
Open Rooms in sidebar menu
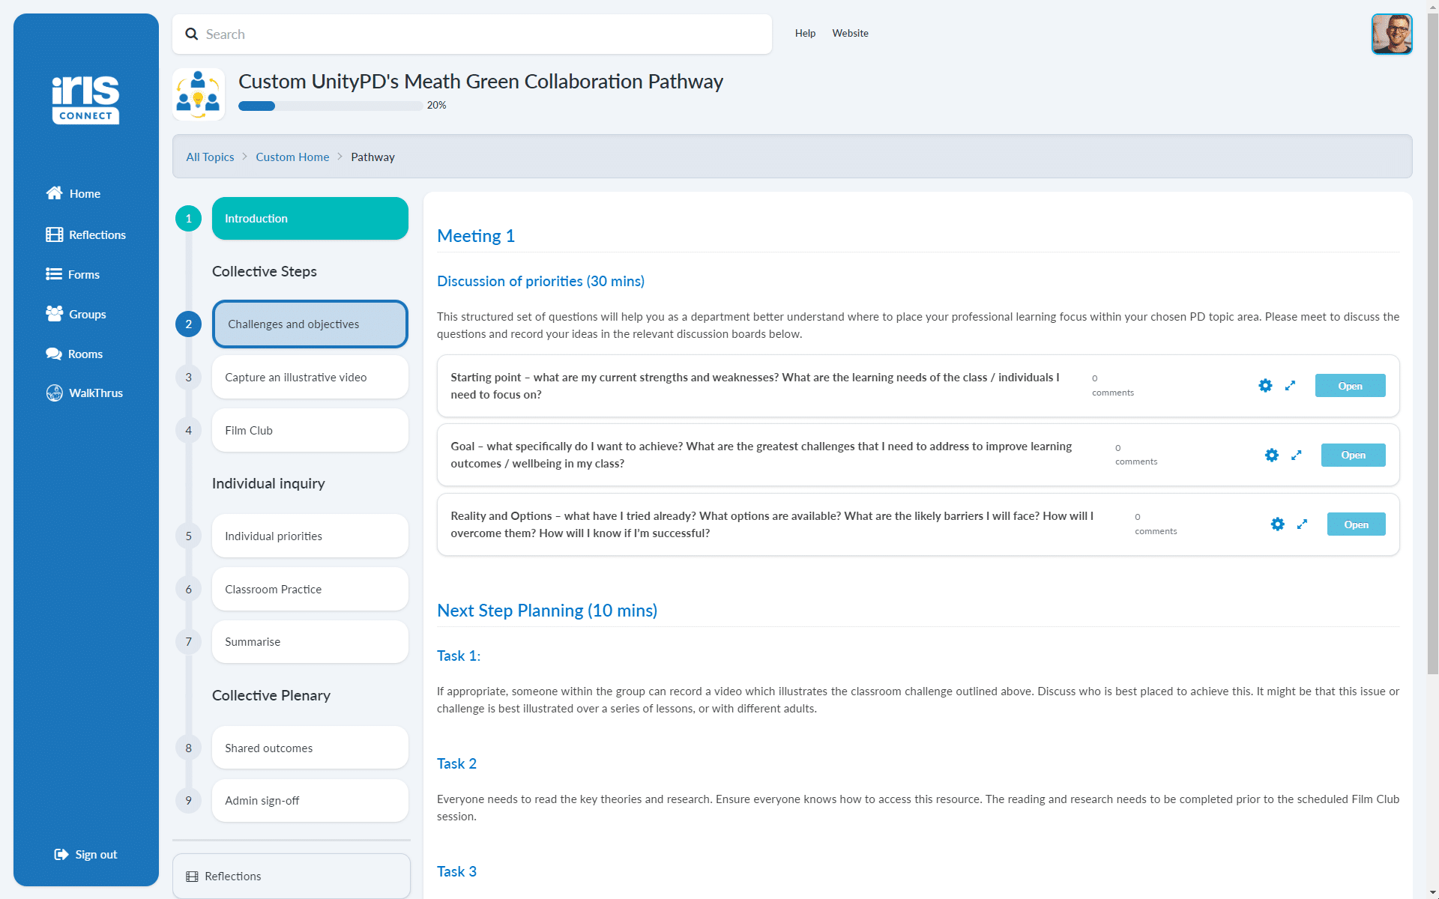(x=74, y=354)
